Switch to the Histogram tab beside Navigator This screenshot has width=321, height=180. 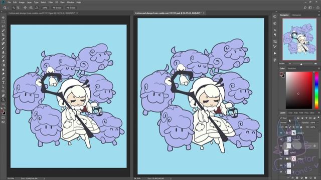pyautogui.click(x=296, y=15)
